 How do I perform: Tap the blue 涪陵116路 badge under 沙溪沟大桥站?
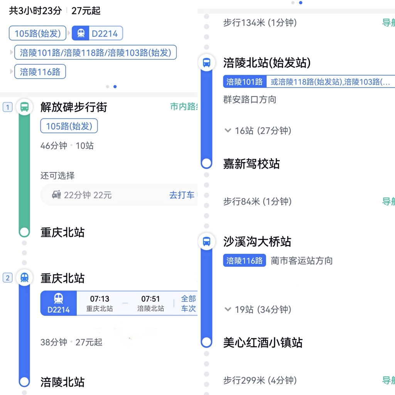244,261
